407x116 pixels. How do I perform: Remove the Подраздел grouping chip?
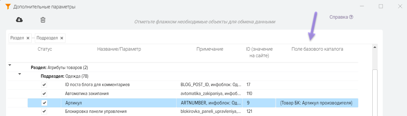(x=62, y=38)
